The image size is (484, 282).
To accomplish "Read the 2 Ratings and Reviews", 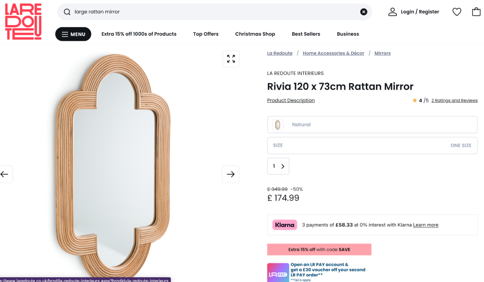I will pos(454,100).
